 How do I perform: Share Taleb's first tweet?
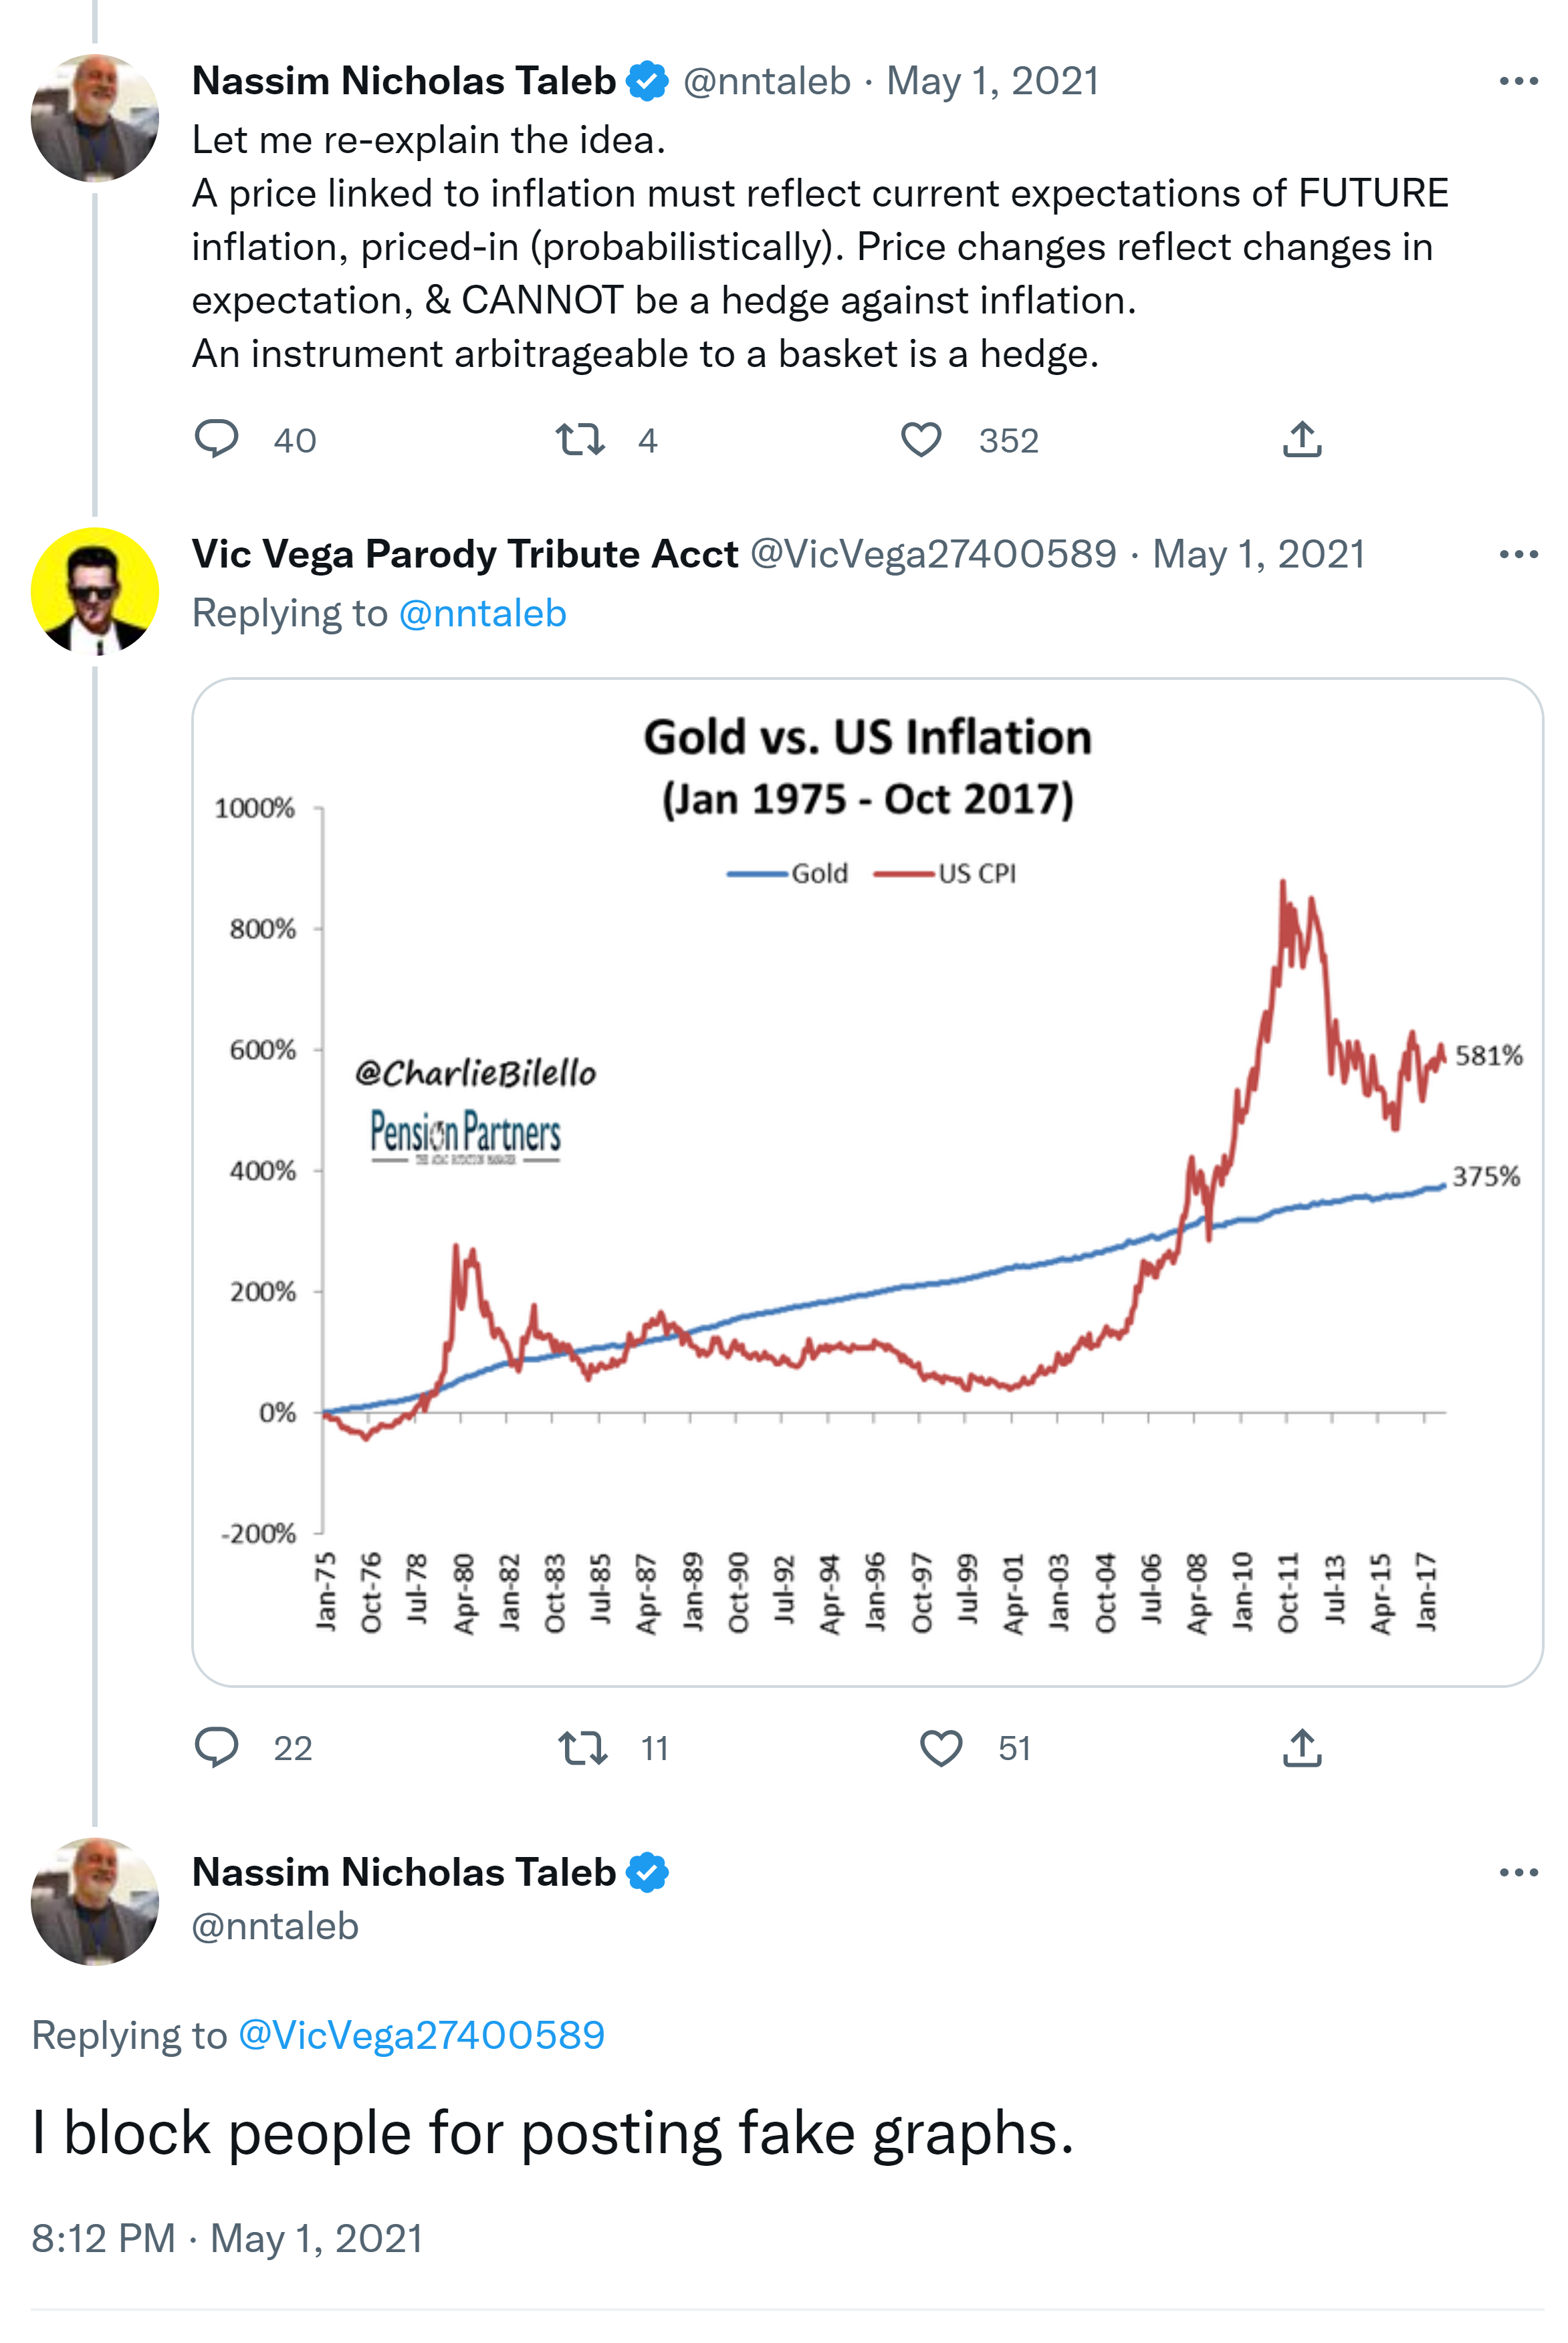pos(1302,439)
